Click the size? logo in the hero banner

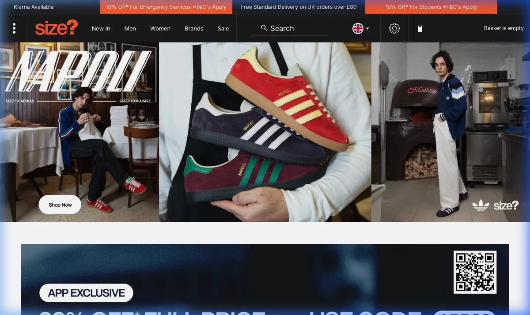click(x=507, y=205)
